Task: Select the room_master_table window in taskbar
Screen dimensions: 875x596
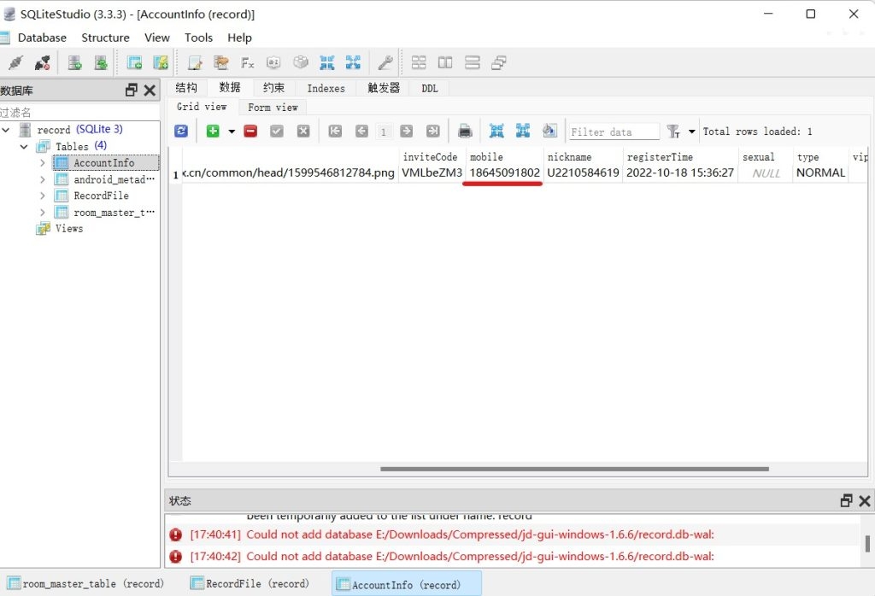Action: click(85, 584)
